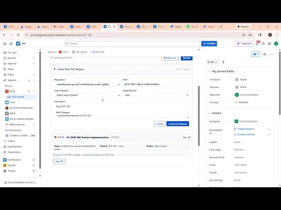Click the Gemini button in Chrome
Viewport: 281px width, 210px height.
click(x=243, y=27)
